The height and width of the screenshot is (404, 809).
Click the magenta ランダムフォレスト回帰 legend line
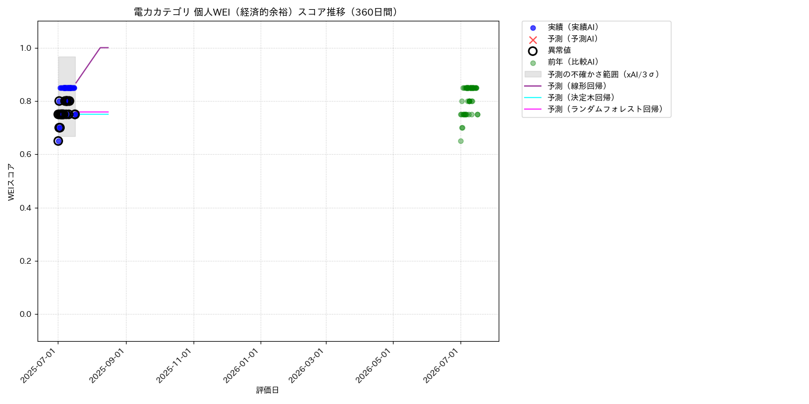(x=533, y=109)
